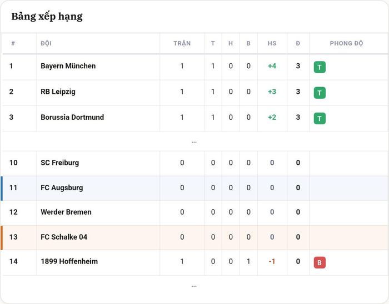The width and height of the screenshot is (389, 304).
Task: Sort by the TRẬN column header
Action: pyautogui.click(x=182, y=43)
